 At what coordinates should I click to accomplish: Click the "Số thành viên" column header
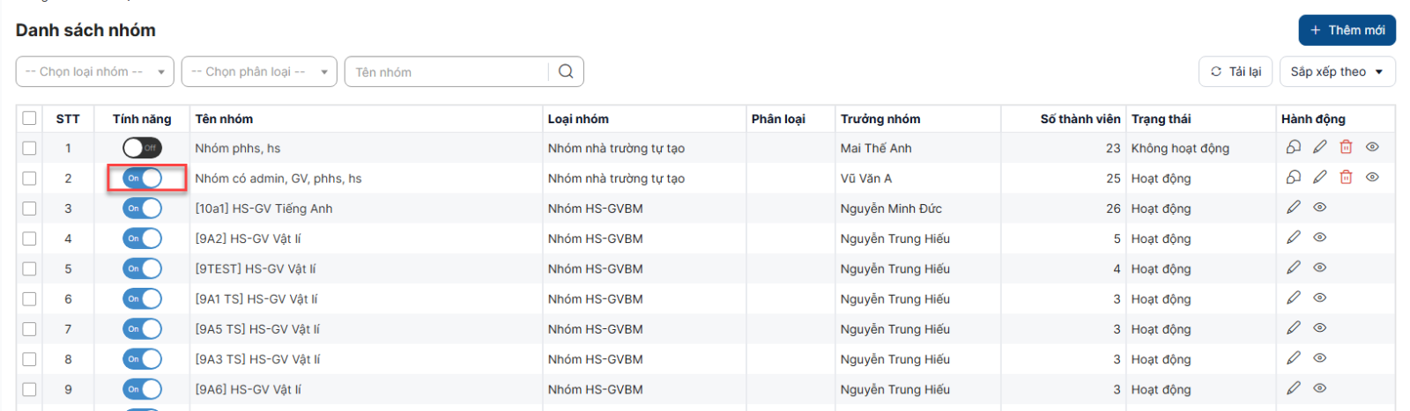(1080, 119)
